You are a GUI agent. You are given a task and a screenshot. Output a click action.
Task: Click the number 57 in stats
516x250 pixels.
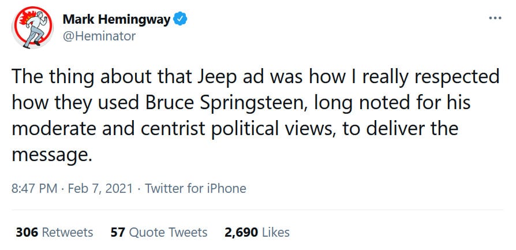coord(117,232)
